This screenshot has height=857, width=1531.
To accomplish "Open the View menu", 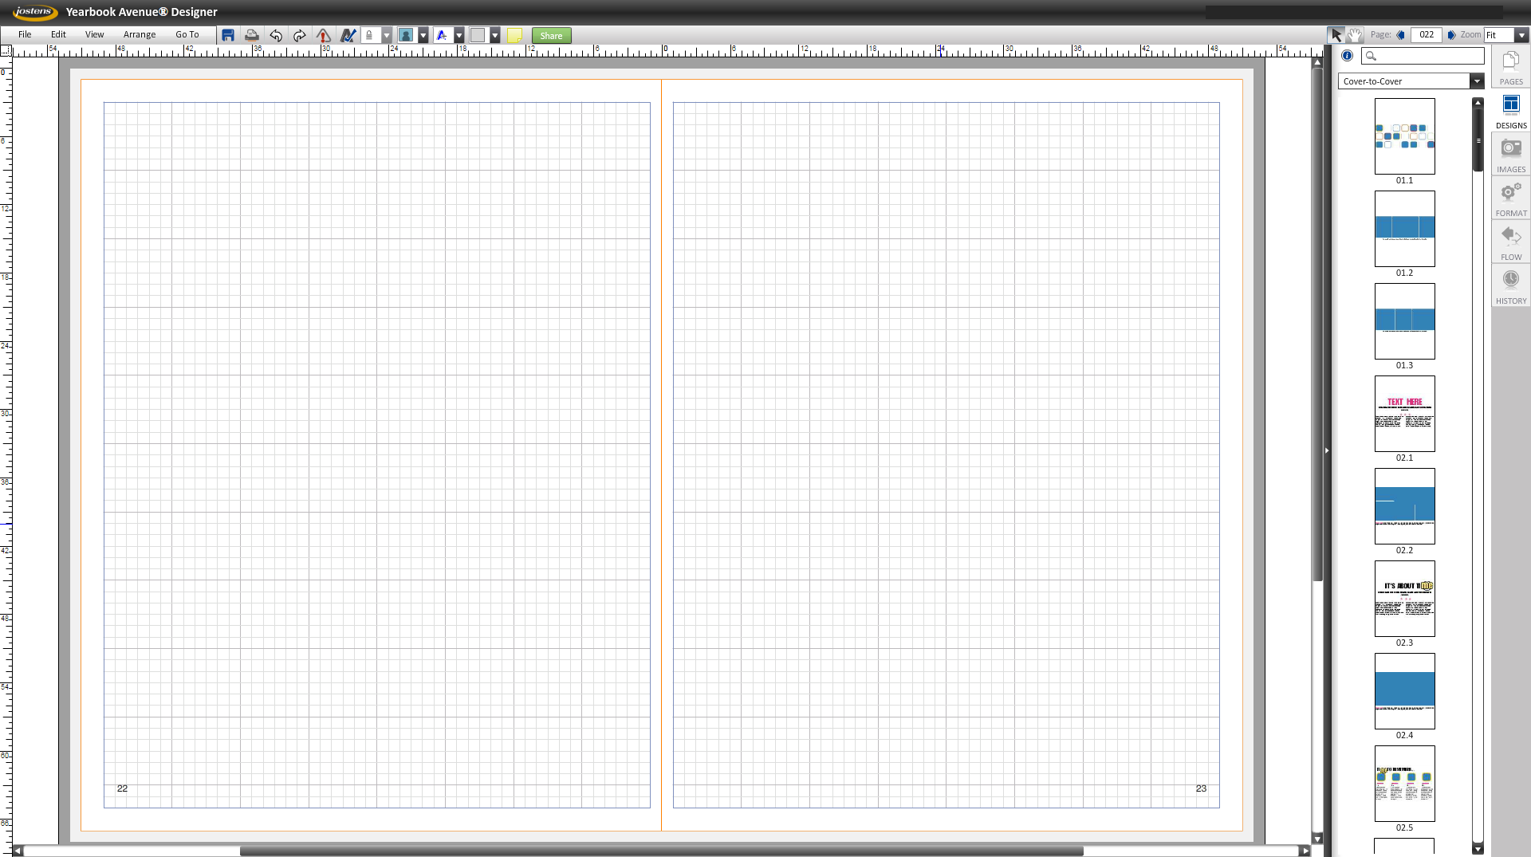I will 94,34.
